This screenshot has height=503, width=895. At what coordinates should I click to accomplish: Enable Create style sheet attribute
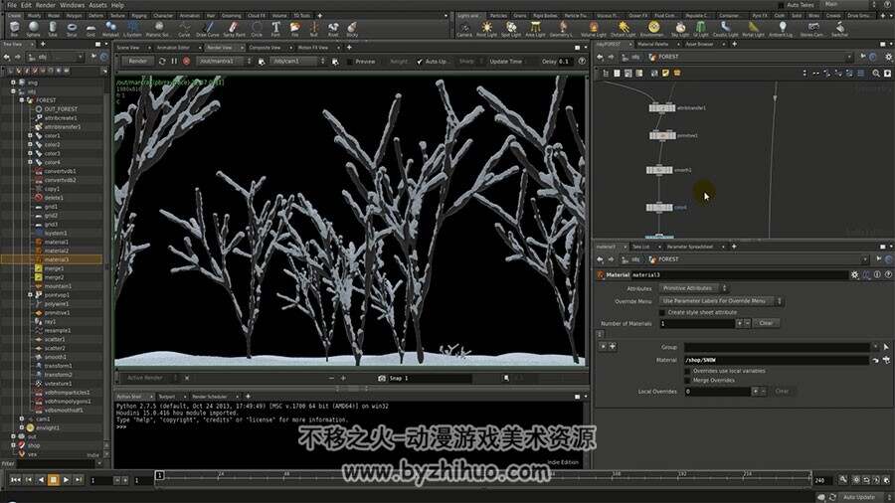662,312
